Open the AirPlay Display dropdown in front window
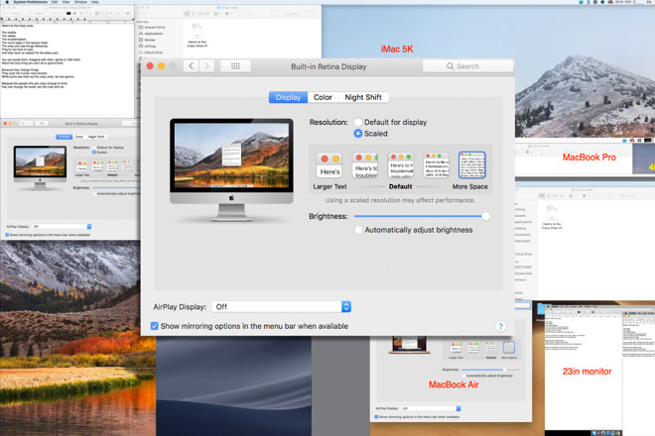The height and width of the screenshot is (436, 655). click(281, 306)
